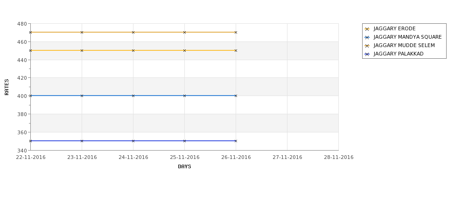This screenshot has height=200, width=455.
Task: Select the 470 data point on 26-11-2016
Action: click(x=236, y=33)
